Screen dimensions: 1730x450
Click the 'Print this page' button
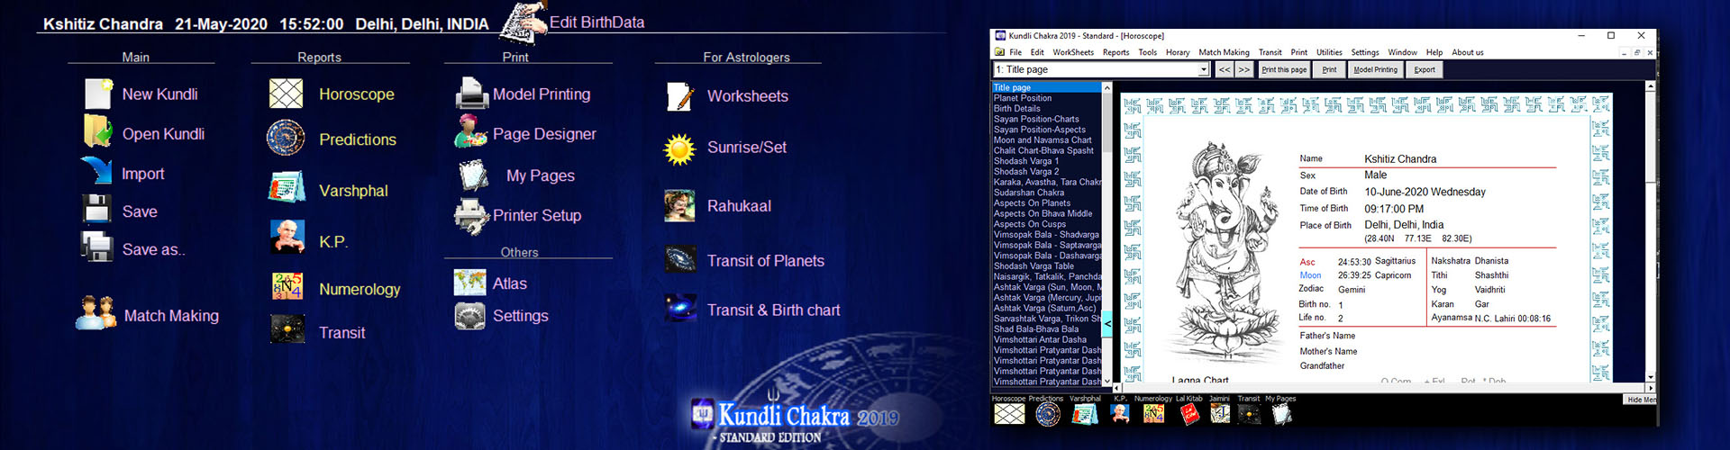(x=1284, y=69)
